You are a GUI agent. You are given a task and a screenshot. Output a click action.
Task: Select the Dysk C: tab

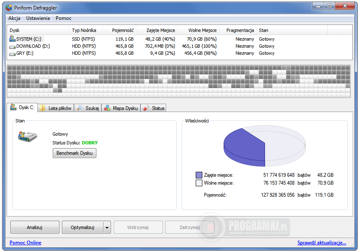point(22,107)
